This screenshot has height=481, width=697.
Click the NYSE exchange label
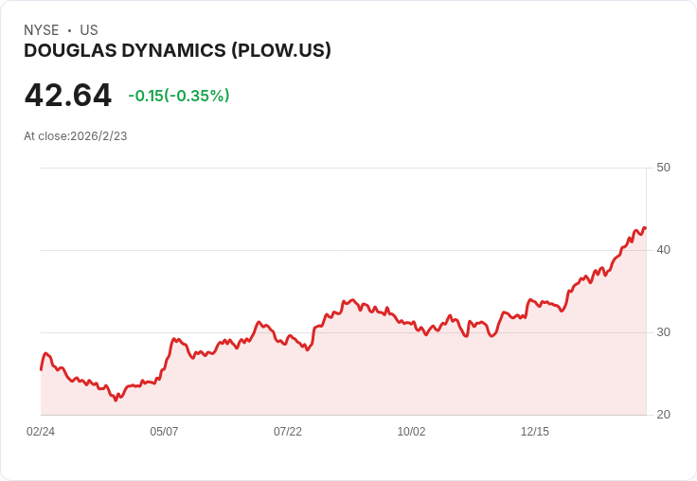pos(41,30)
